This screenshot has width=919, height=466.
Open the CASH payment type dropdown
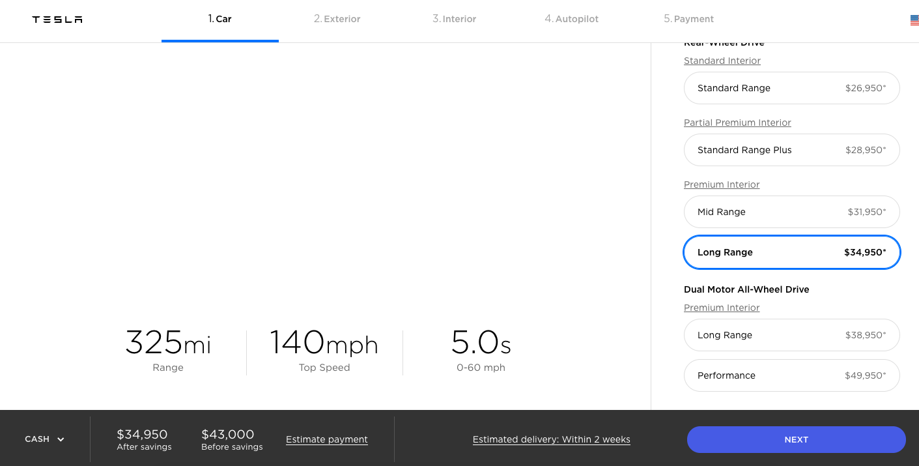[x=44, y=439]
